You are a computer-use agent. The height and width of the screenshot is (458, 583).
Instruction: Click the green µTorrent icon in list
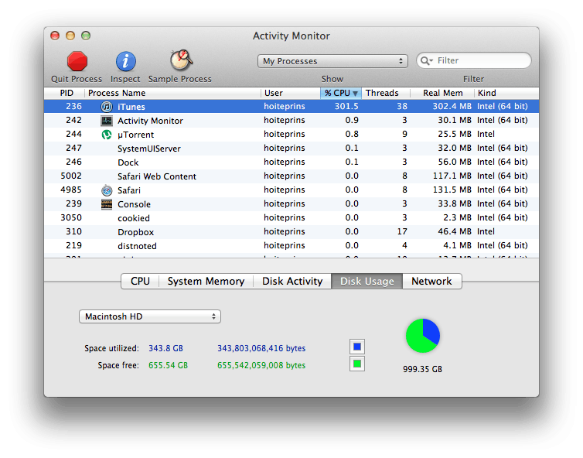pos(107,135)
